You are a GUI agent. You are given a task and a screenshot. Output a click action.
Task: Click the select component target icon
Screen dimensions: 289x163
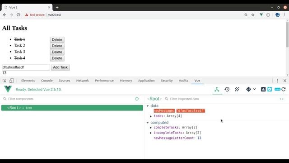click(x=137, y=99)
